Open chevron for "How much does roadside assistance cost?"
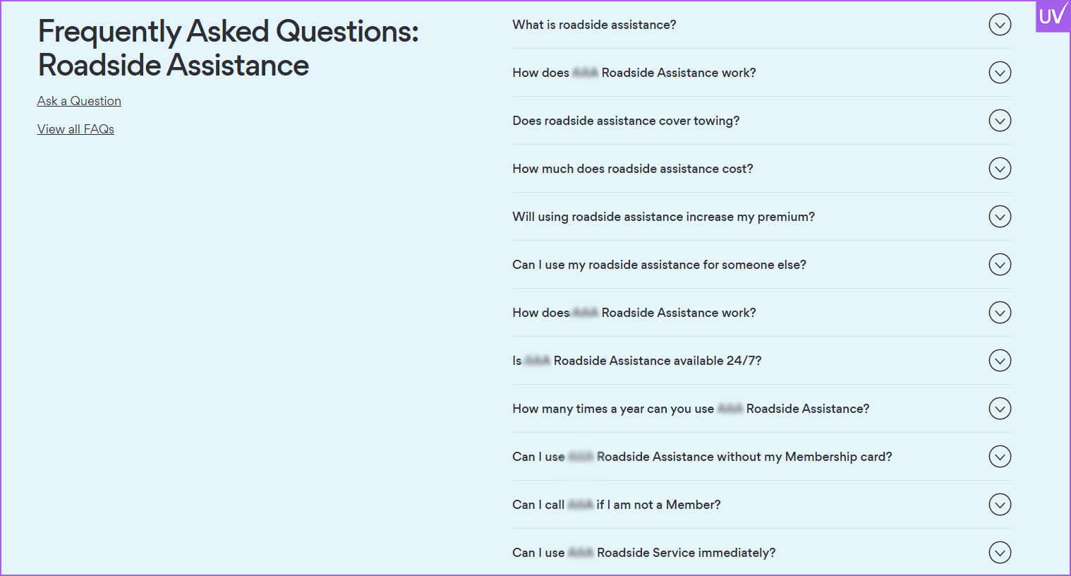 click(x=1000, y=169)
